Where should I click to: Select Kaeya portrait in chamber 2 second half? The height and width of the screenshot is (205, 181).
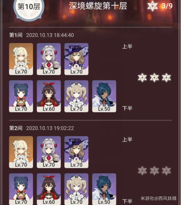coord(104,189)
